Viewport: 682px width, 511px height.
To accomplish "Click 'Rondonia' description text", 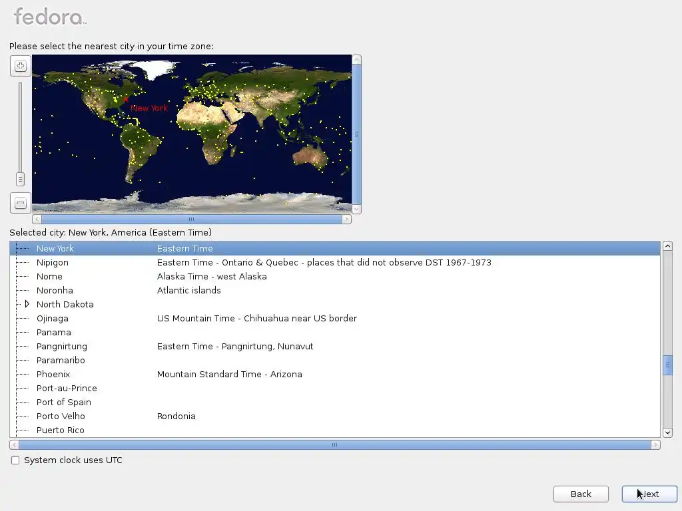I will click(176, 417).
